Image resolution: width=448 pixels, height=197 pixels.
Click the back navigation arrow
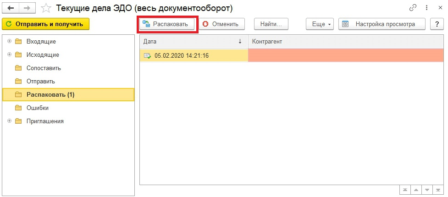11,8
